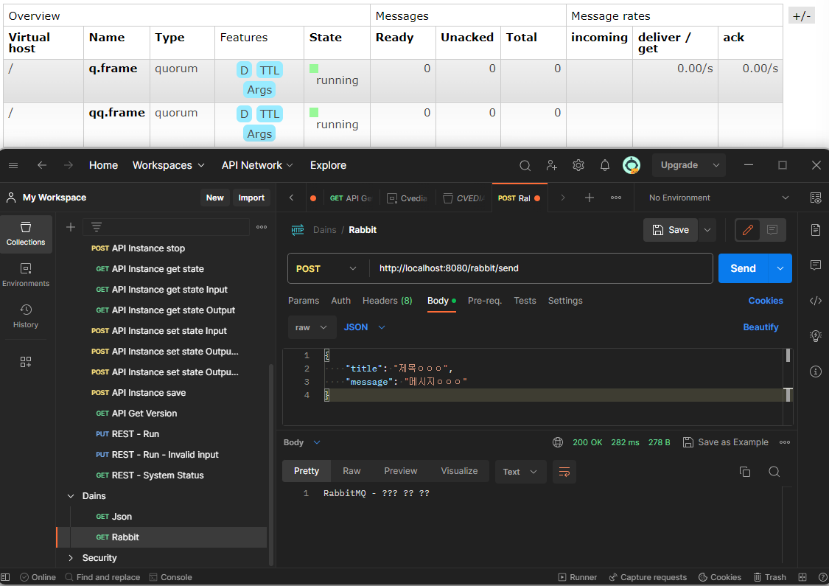Open the Collections sidebar panel
This screenshot has width=829, height=586.
click(x=26, y=234)
